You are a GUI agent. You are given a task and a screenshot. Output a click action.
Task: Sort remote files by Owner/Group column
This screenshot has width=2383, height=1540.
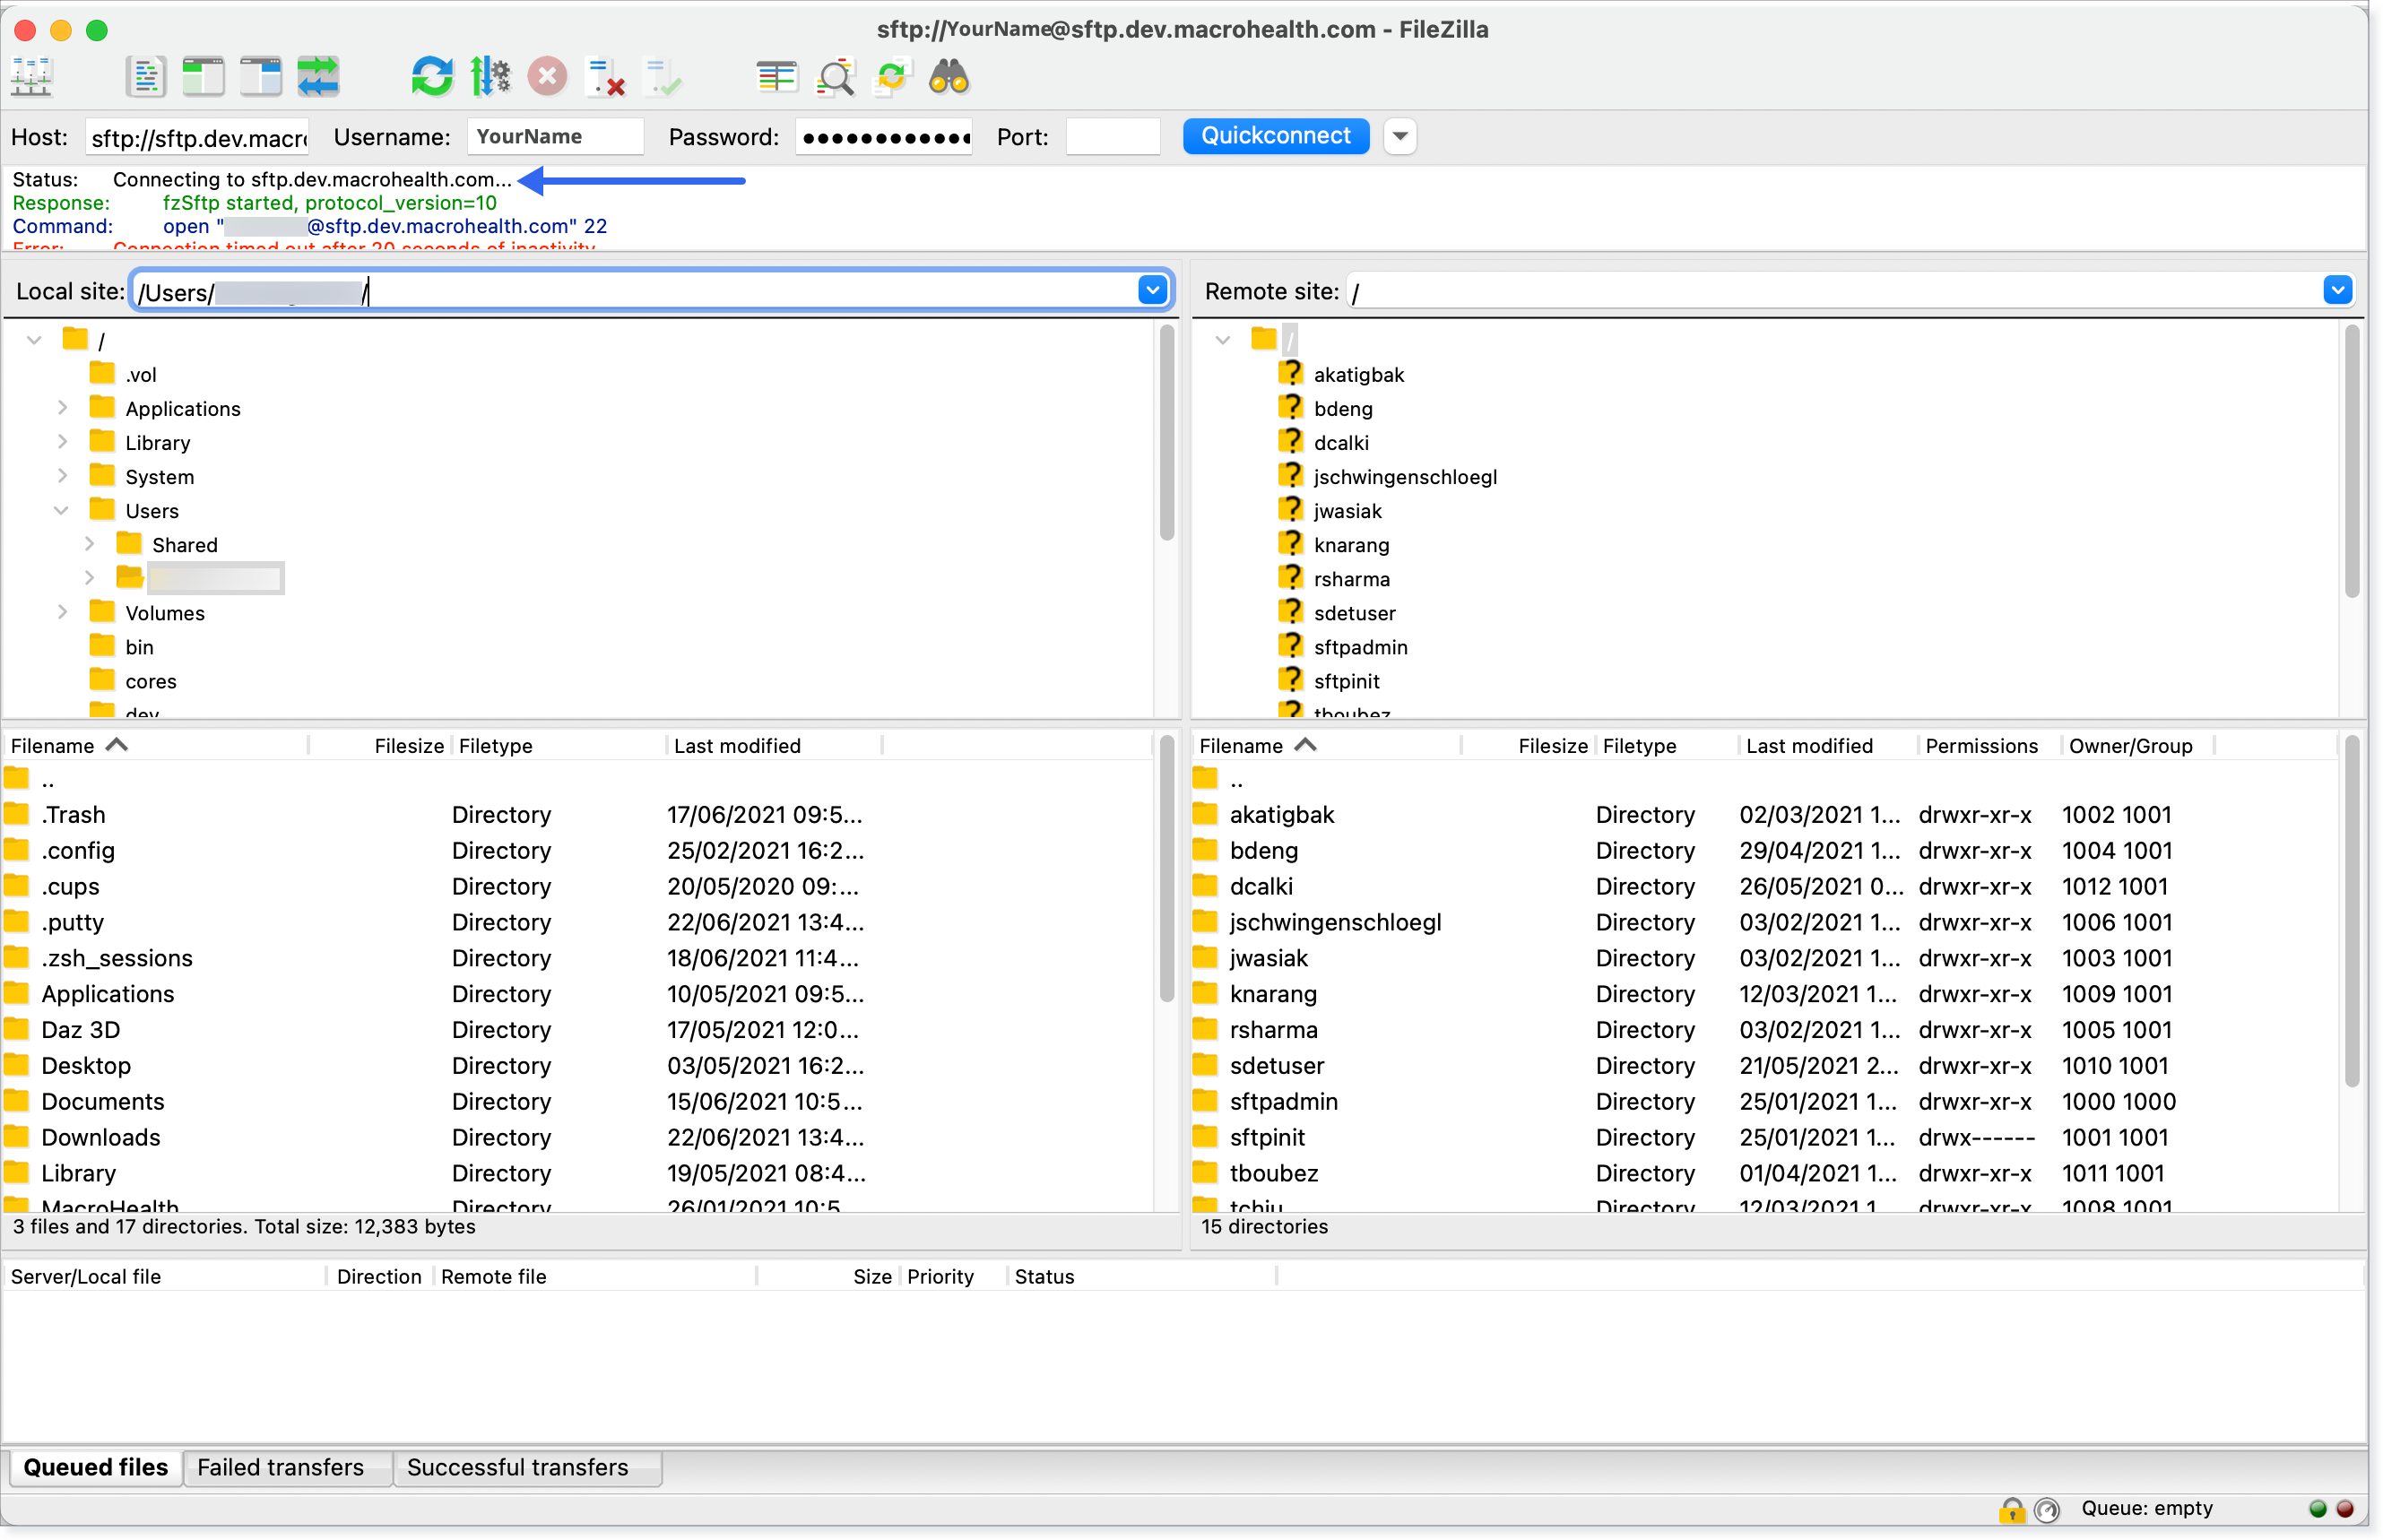click(x=2137, y=746)
